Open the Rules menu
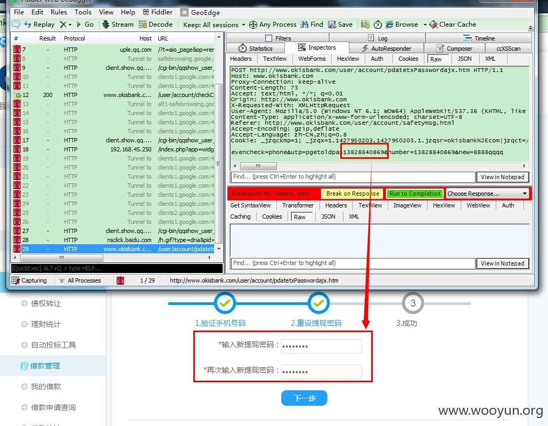 pos(59,12)
